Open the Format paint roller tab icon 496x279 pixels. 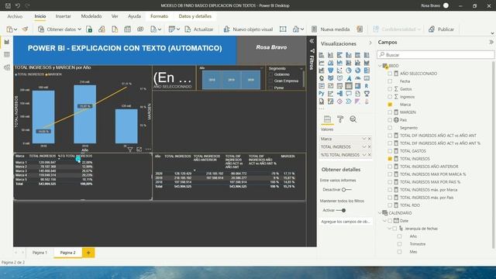coord(340,119)
